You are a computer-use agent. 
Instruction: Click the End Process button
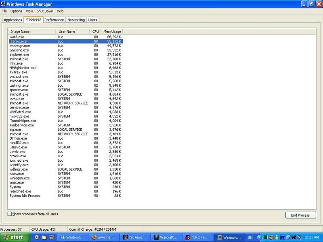pos(300,215)
